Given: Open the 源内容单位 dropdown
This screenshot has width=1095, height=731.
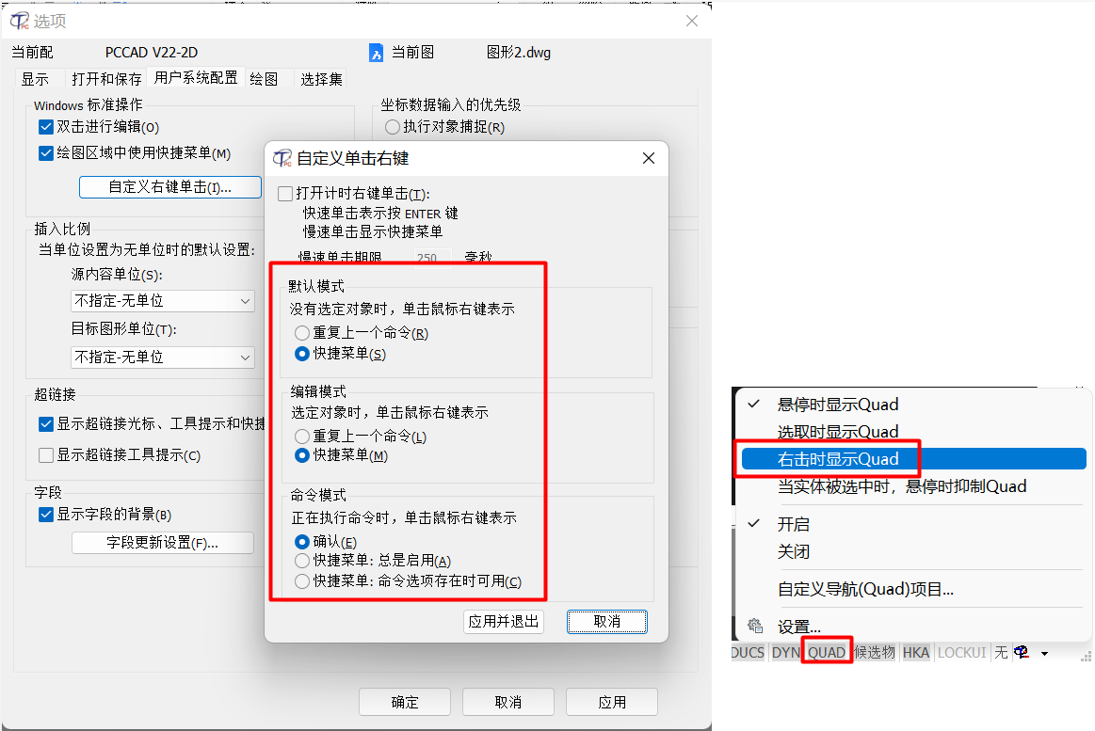Looking at the screenshot, I should [163, 301].
